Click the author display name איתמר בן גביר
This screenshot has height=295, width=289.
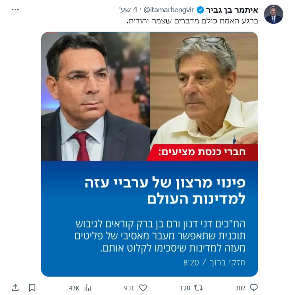point(232,10)
